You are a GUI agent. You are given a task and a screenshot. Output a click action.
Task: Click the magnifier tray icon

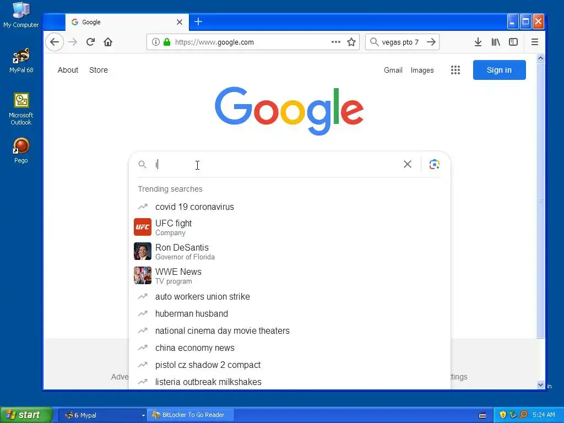point(524,415)
